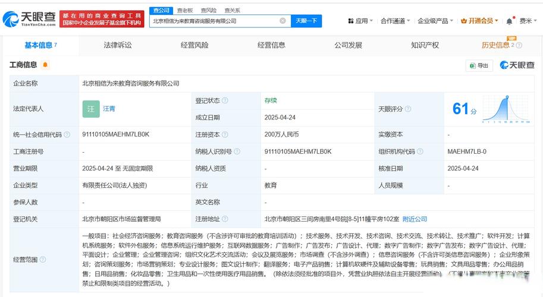Switch to the 经营风险 tab
The image size is (543, 297).
[194, 45]
